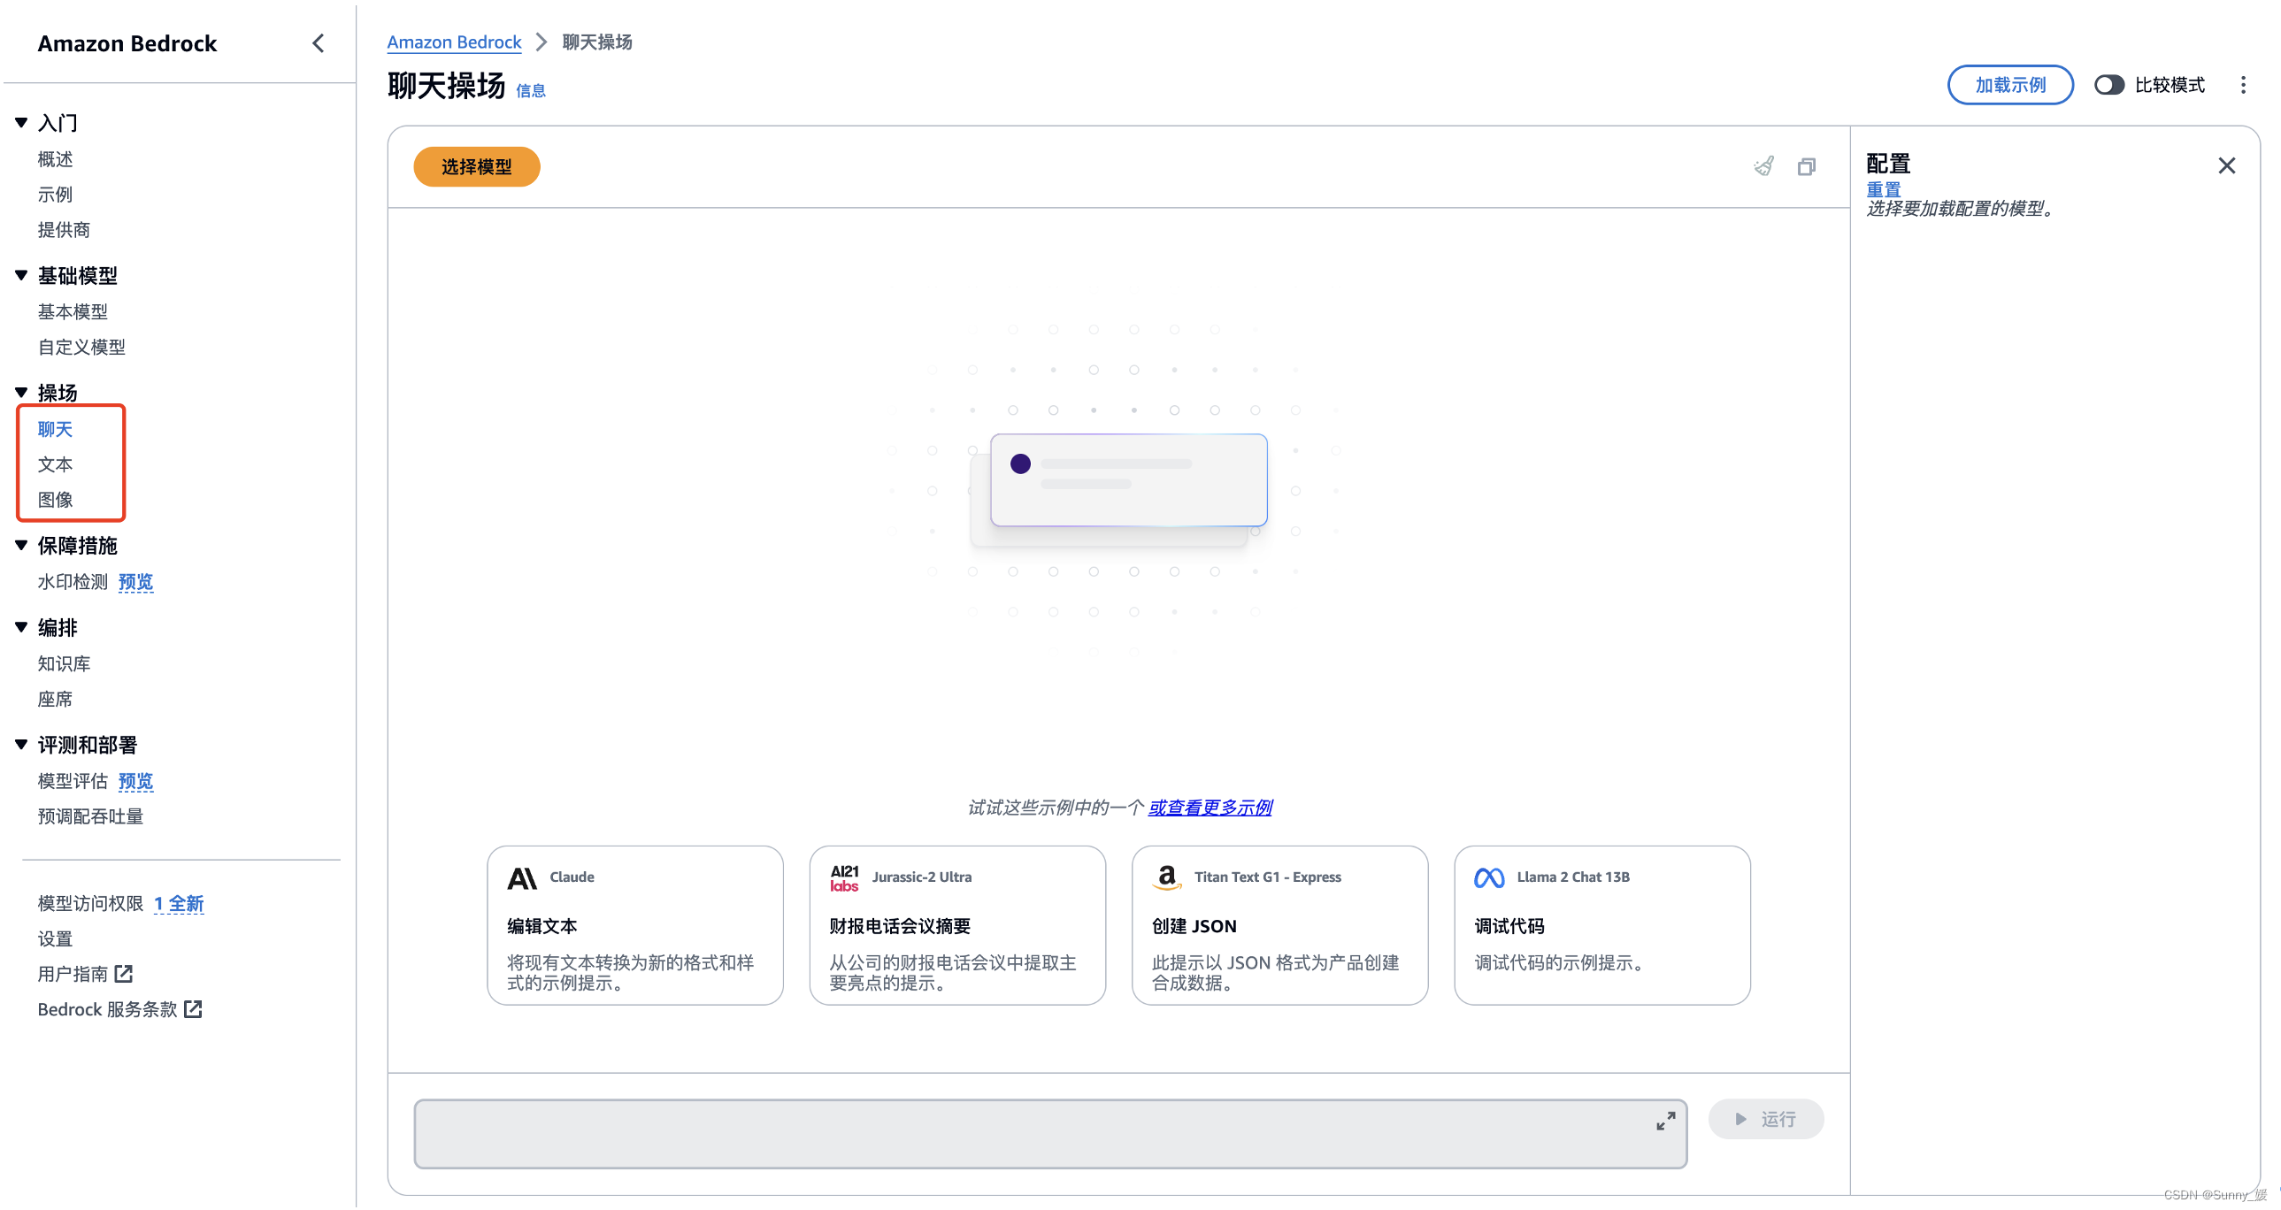Click into the chat prompt input field
The height and width of the screenshot is (1210, 2281).
[1050, 1134]
